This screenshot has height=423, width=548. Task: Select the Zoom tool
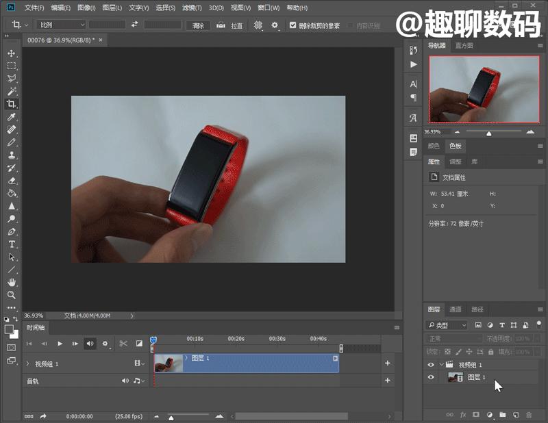click(x=10, y=296)
